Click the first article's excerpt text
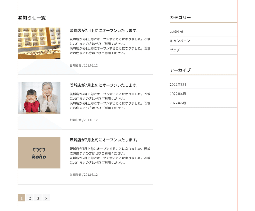This screenshot has width=255, height=211. tap(110, 46)
